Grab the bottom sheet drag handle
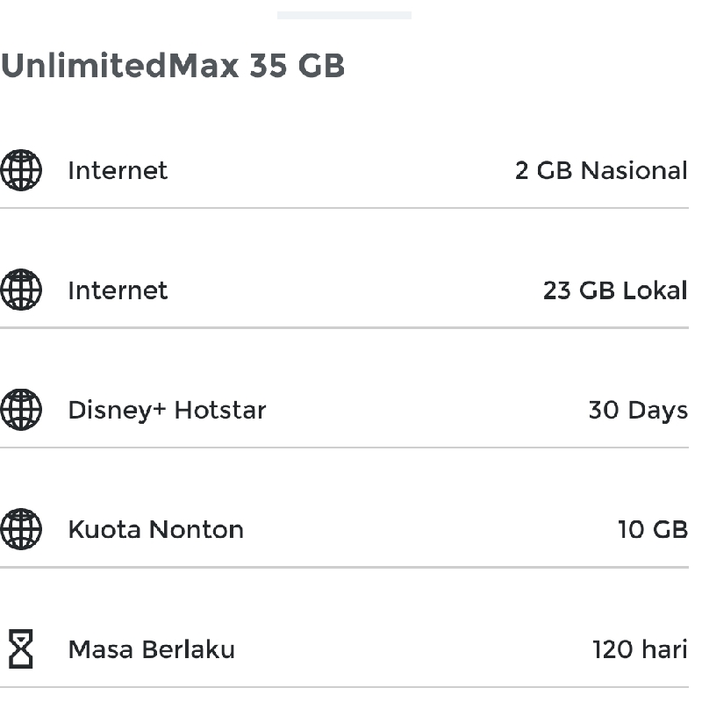702x702 pixels. point(344,15)
